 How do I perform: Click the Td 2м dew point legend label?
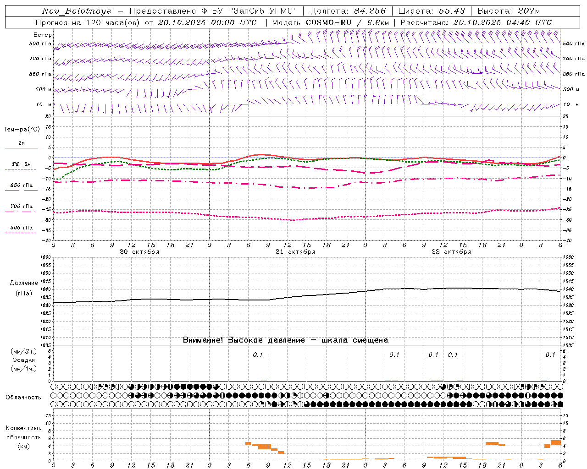pyautogui.click(x=22, y=164)
